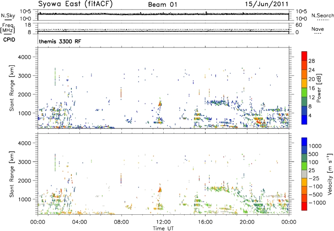Click the "16:00" time tick label

pyautogui.click(x=205, y=222)
